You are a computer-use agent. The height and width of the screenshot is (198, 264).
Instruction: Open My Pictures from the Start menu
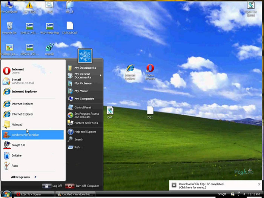85,83
